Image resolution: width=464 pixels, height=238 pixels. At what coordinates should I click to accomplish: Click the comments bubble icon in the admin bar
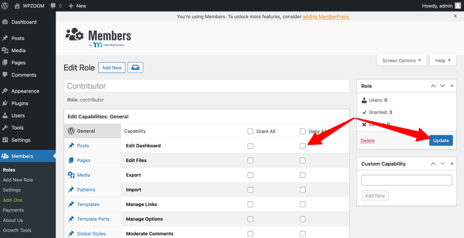(x=53, y=6)
